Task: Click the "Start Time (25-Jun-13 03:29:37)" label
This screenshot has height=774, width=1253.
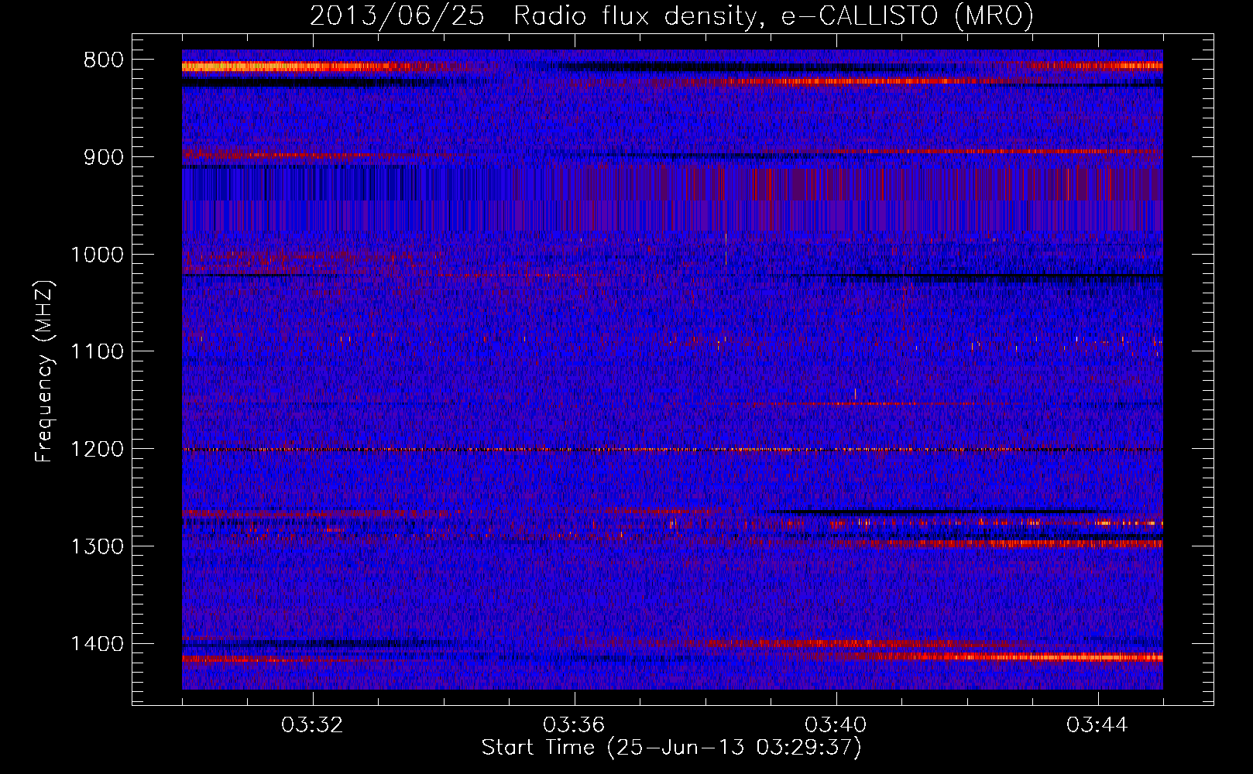Action: 671,748
